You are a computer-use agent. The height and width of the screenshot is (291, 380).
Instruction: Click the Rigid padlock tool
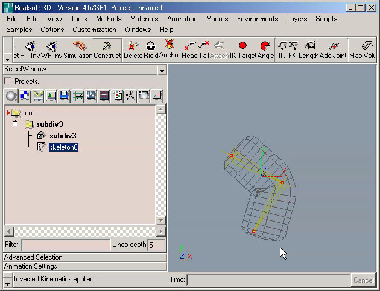coord(151,50)
